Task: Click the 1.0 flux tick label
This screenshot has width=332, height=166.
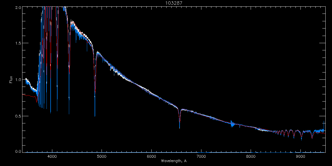Action: [x=18, y=80]
